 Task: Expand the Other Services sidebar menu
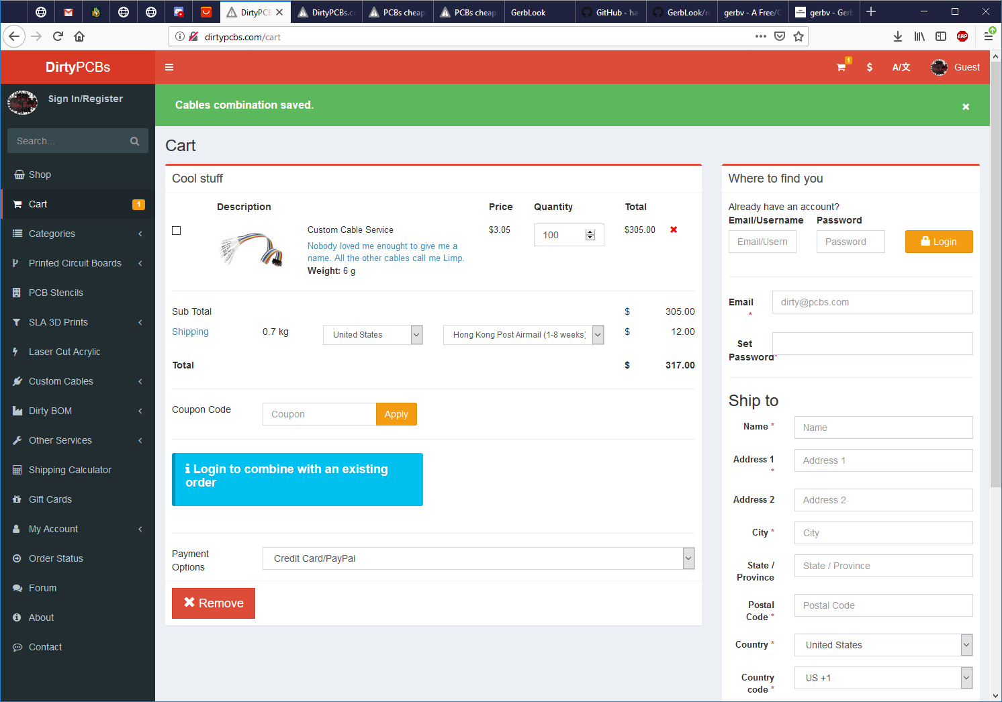point(78,440)
